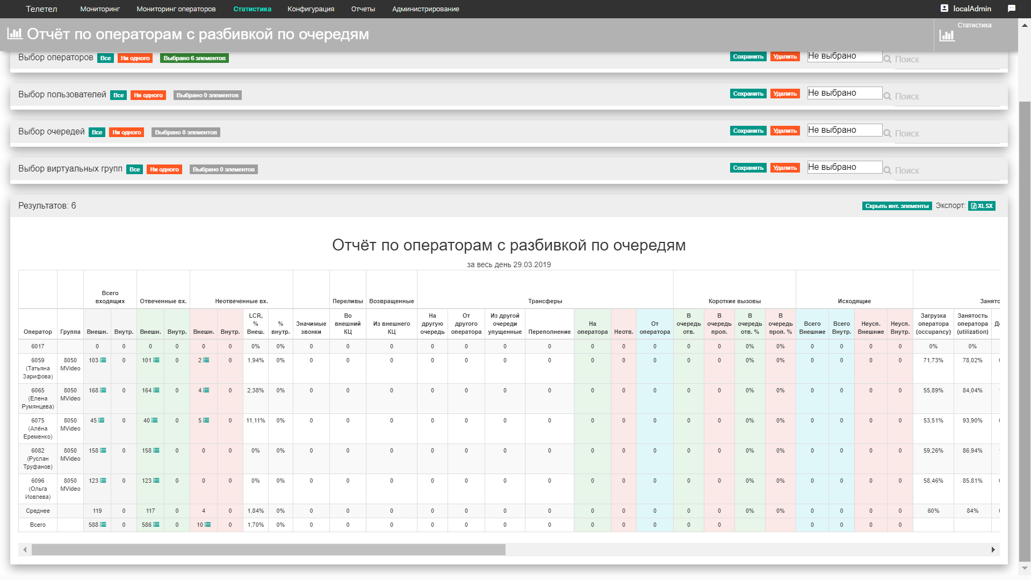Click the localAdmin user profile icon
1031x580 pixels.
pyautogui.click(x=945, y=9)
